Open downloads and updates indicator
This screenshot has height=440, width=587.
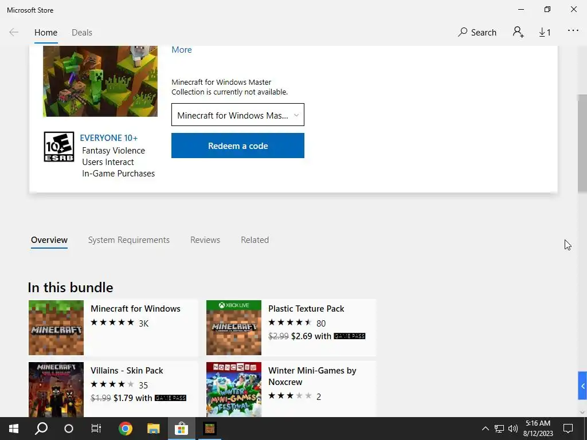pyautogui.click(x=545, y=33)
